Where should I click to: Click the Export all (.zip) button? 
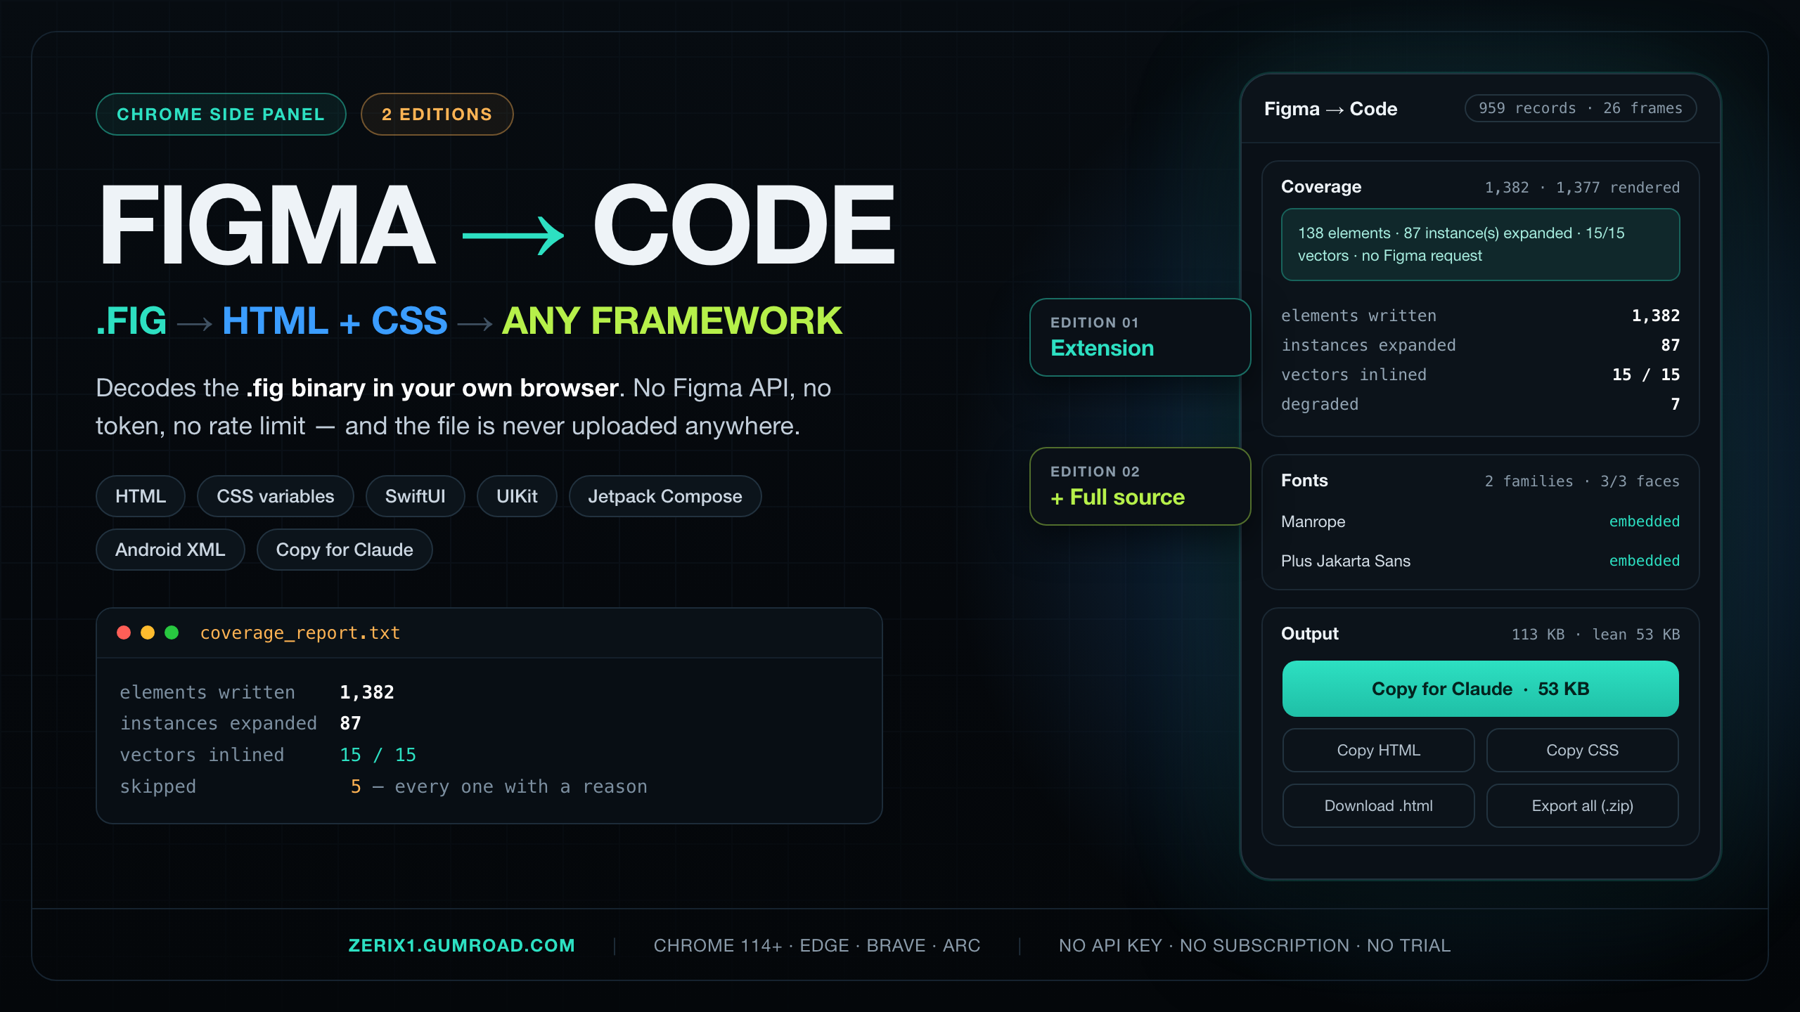point(1582,805)
